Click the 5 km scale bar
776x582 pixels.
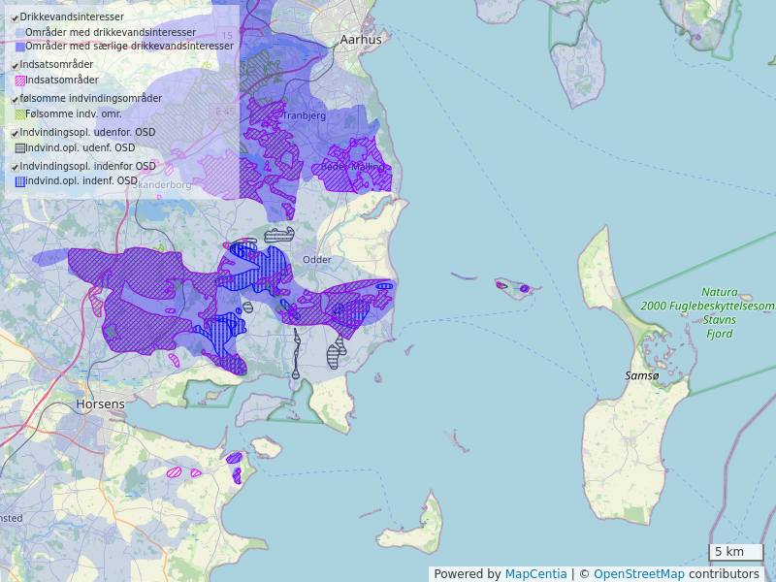pyautogui.click(x=735, y=553)
